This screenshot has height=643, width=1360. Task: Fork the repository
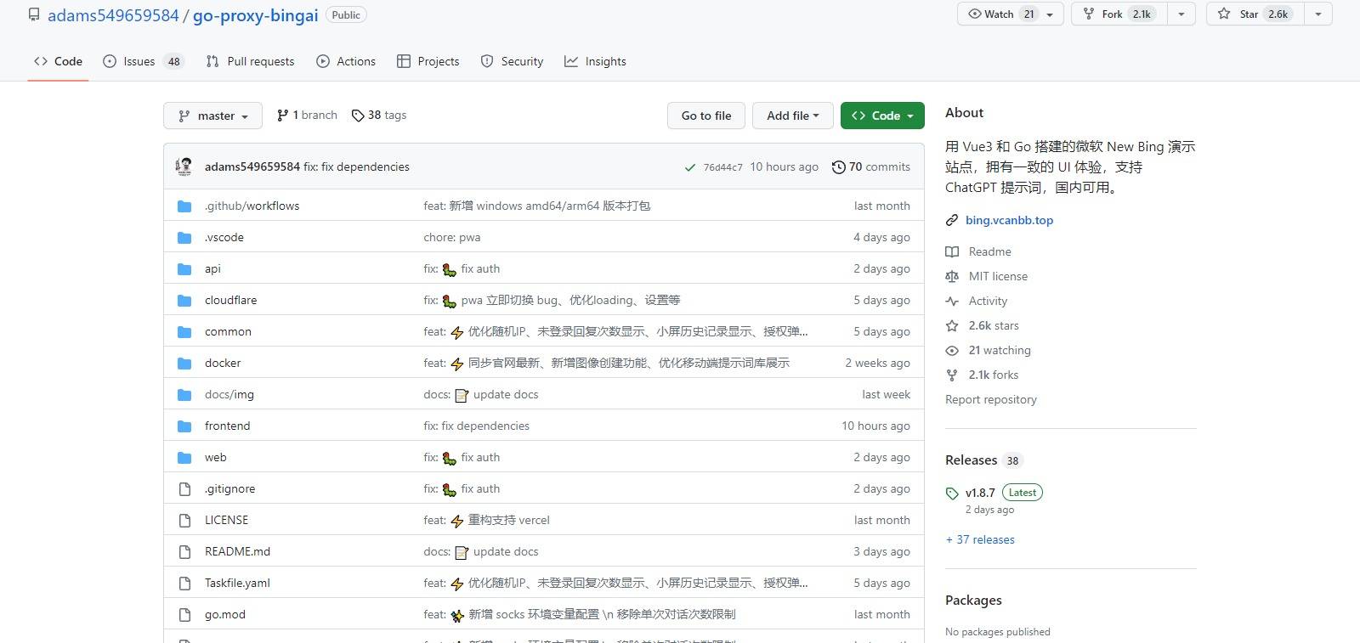pos(1119,14)
